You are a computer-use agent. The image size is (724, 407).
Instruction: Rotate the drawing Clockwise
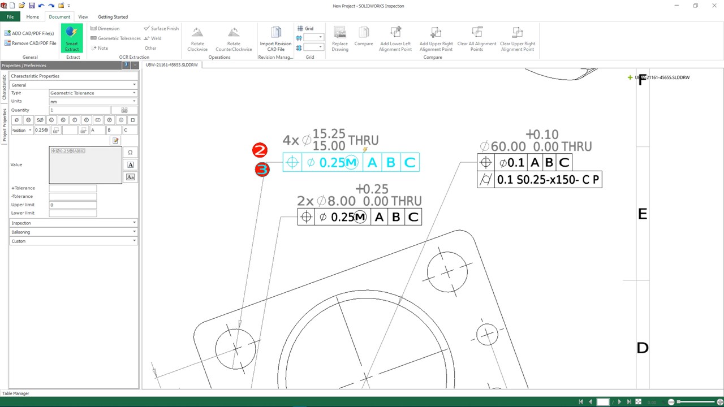(x=197, y=38)
